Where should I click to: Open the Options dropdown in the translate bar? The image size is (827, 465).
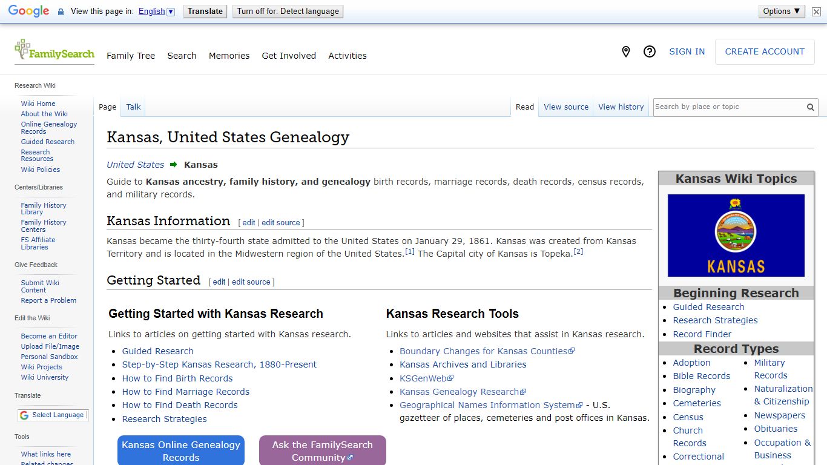click(782, 11)
